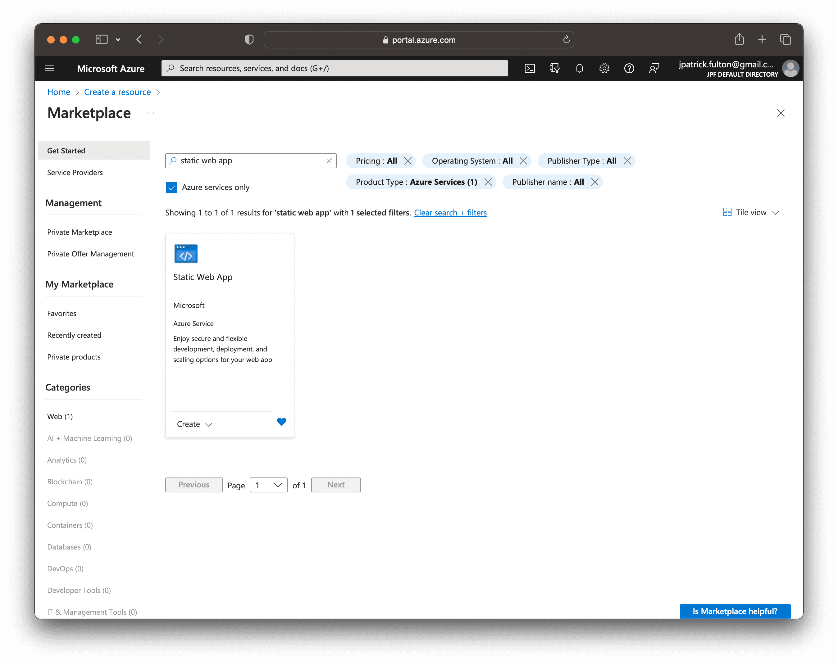Open Private products

[x=74, y=357]
